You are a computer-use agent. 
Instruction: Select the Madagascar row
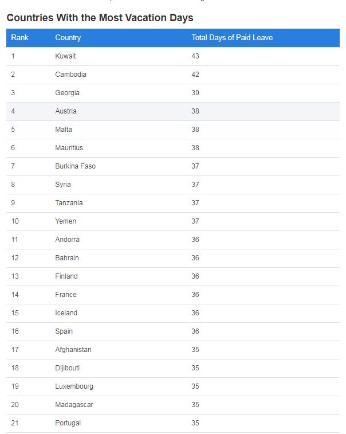pyautogui.click(x=173, y=405)
